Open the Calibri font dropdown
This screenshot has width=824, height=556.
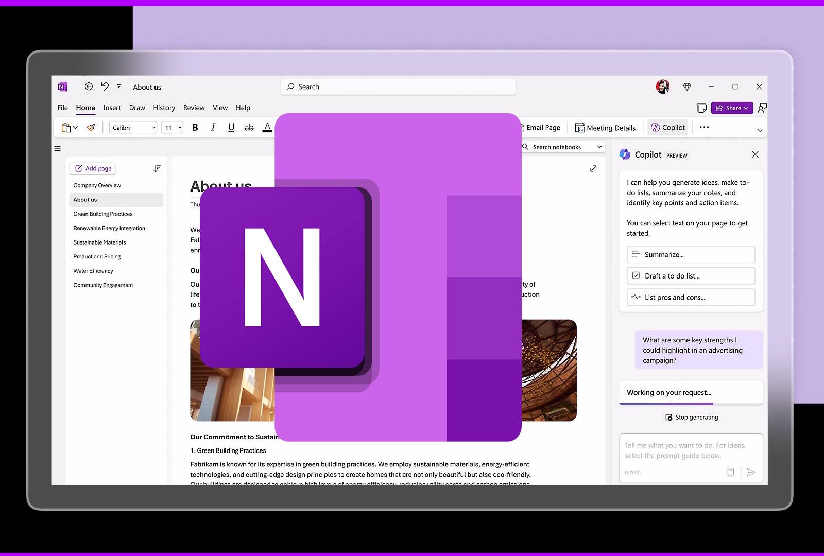pos(133,128)
